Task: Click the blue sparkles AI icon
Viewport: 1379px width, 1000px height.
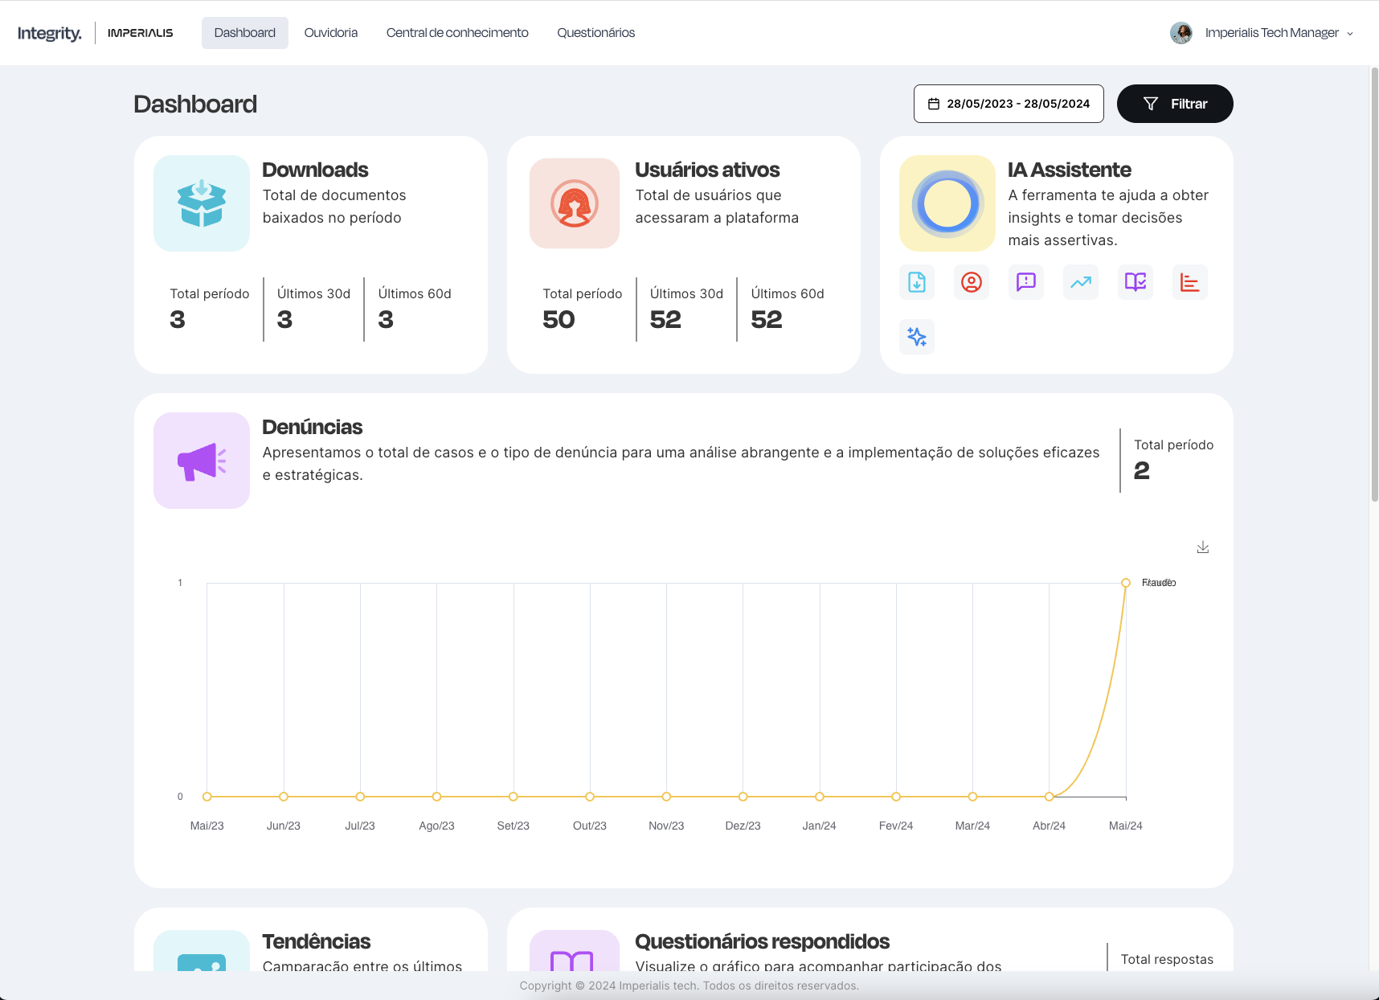Action: (917, 337)
